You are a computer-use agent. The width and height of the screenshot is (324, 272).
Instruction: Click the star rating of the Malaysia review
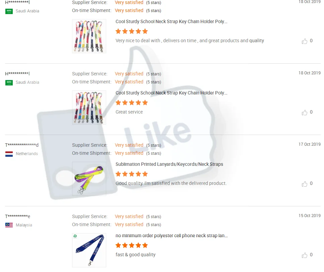(x=132, y=245)
